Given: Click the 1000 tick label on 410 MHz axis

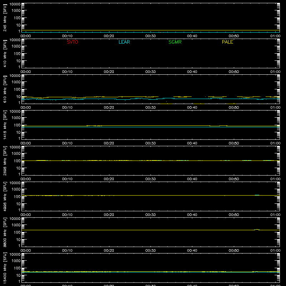Looking at the screenshot, I should (x=16, y=46).
